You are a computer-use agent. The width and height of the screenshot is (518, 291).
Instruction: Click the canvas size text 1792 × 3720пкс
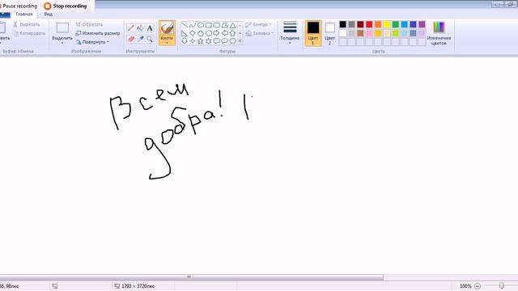138,286
